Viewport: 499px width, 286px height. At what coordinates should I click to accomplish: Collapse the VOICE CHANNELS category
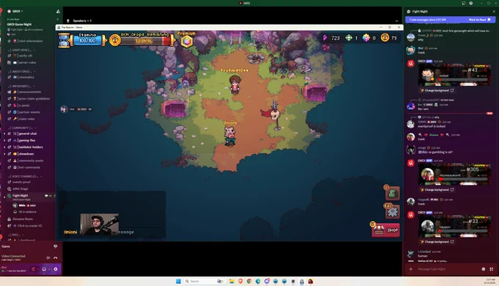click(25, 176)
